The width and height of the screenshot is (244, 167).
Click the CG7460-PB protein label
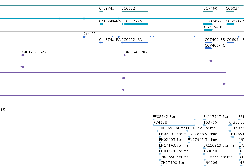(214, 40)
